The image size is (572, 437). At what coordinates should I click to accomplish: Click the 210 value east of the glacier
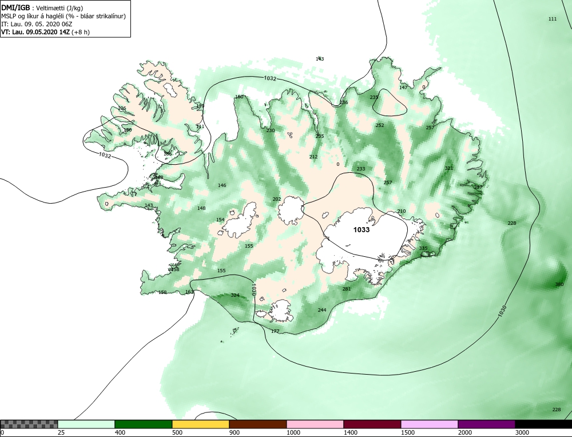point(402,211)
